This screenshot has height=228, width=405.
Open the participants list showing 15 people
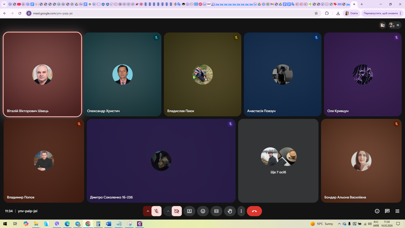click(395, 25)
